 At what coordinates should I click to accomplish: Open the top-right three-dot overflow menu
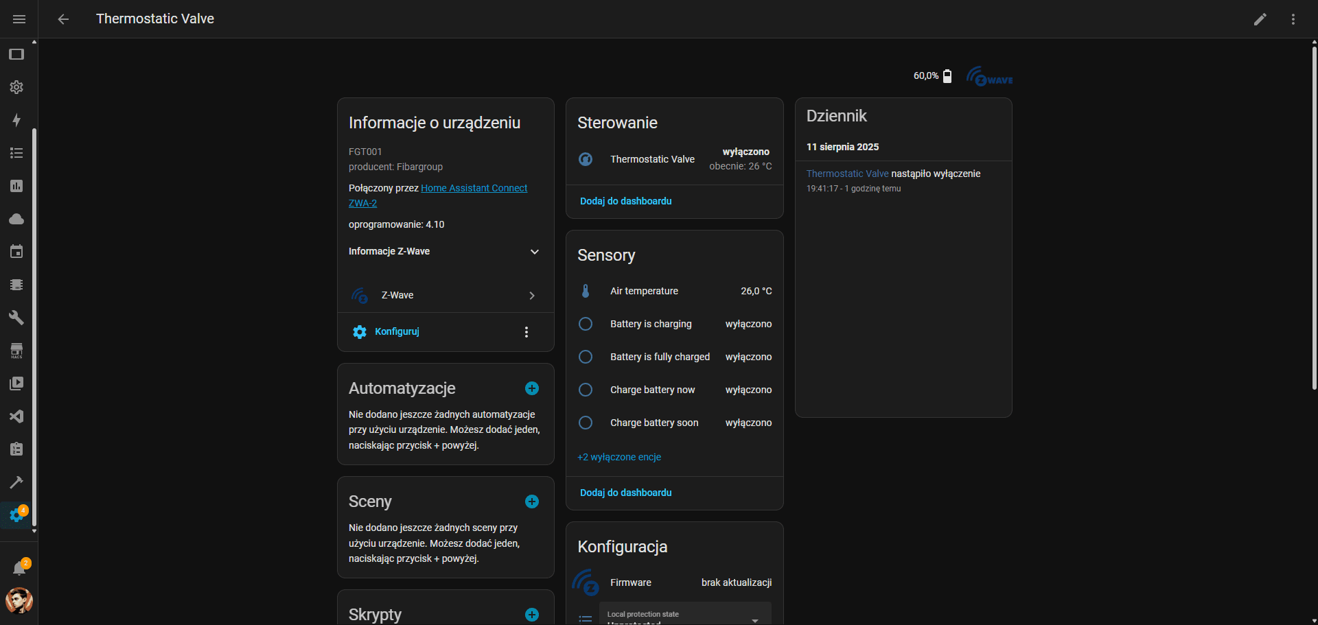(x=1293, y=19)
